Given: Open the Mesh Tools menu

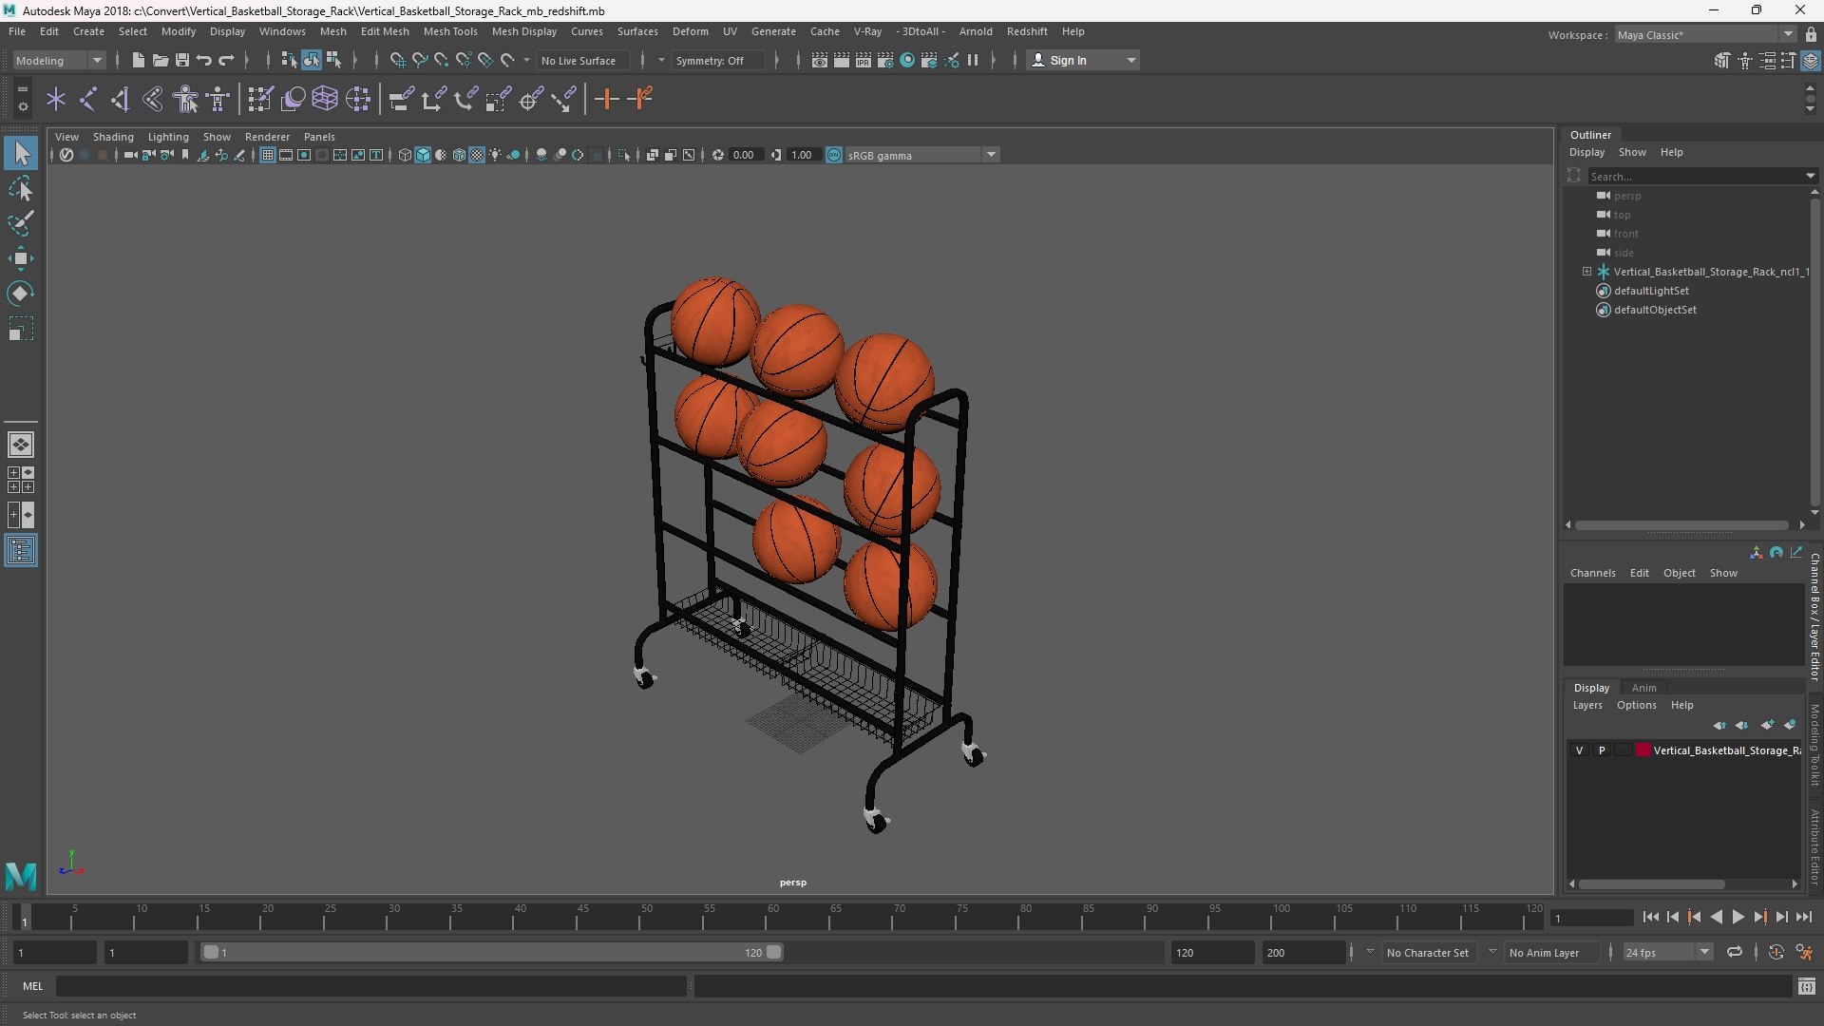Looking at the screenshot, I should (449, 31).
